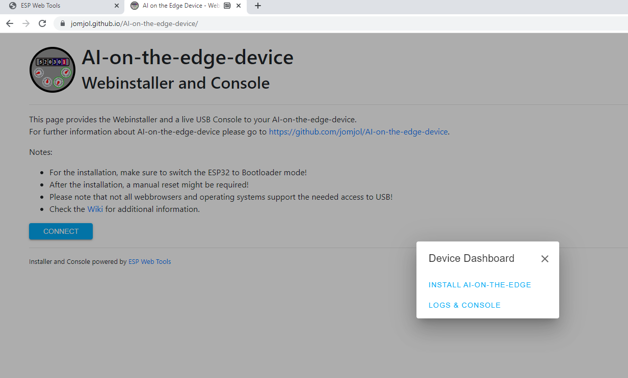Close the AI on the Edge Device tab

click(238, 6)
